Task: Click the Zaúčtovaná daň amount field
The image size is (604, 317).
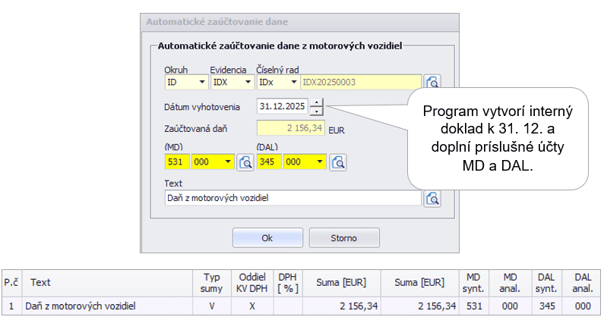Action: click(291, 129)
